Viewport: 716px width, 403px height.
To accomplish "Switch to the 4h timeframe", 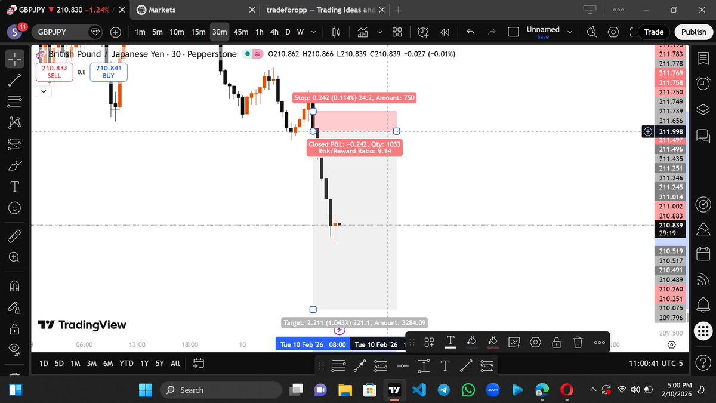I will pyautogui.click(x=274, y=32).
